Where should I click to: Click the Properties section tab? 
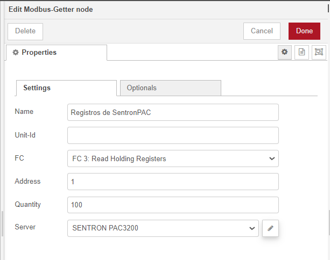(x=56, y=53)
